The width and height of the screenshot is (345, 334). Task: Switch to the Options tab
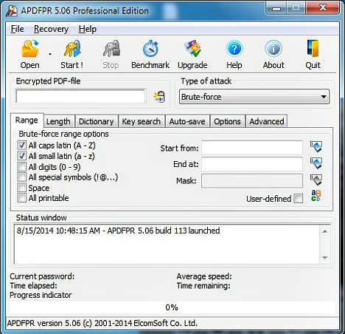pos(227,121)
